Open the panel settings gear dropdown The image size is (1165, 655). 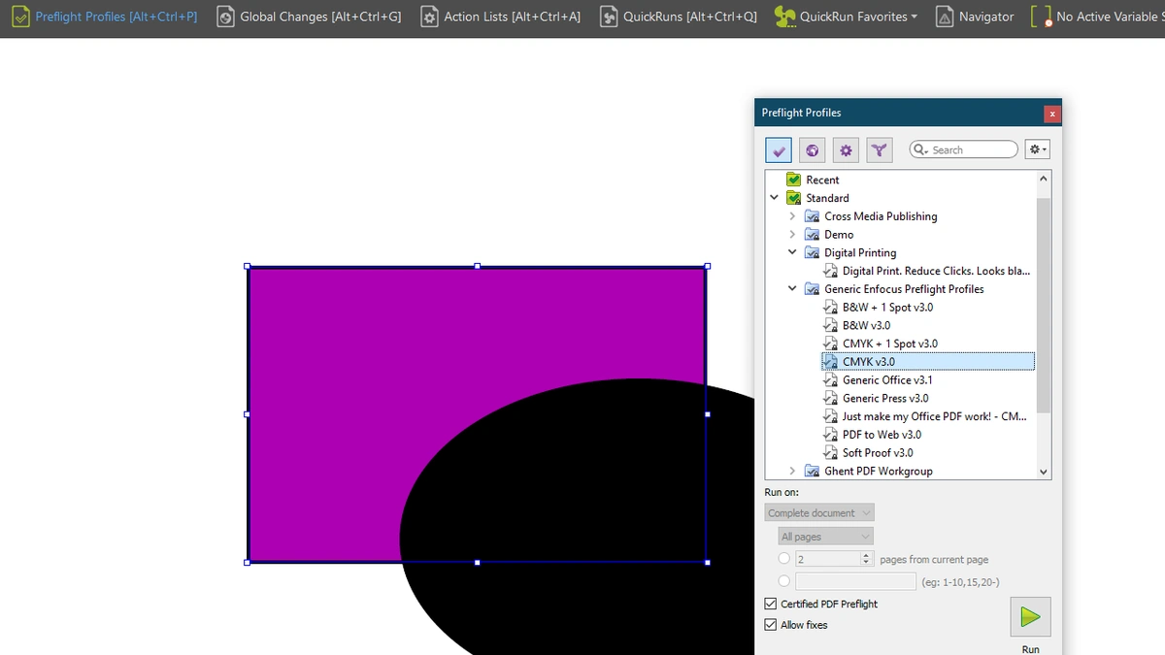[x=1038, y=149]
